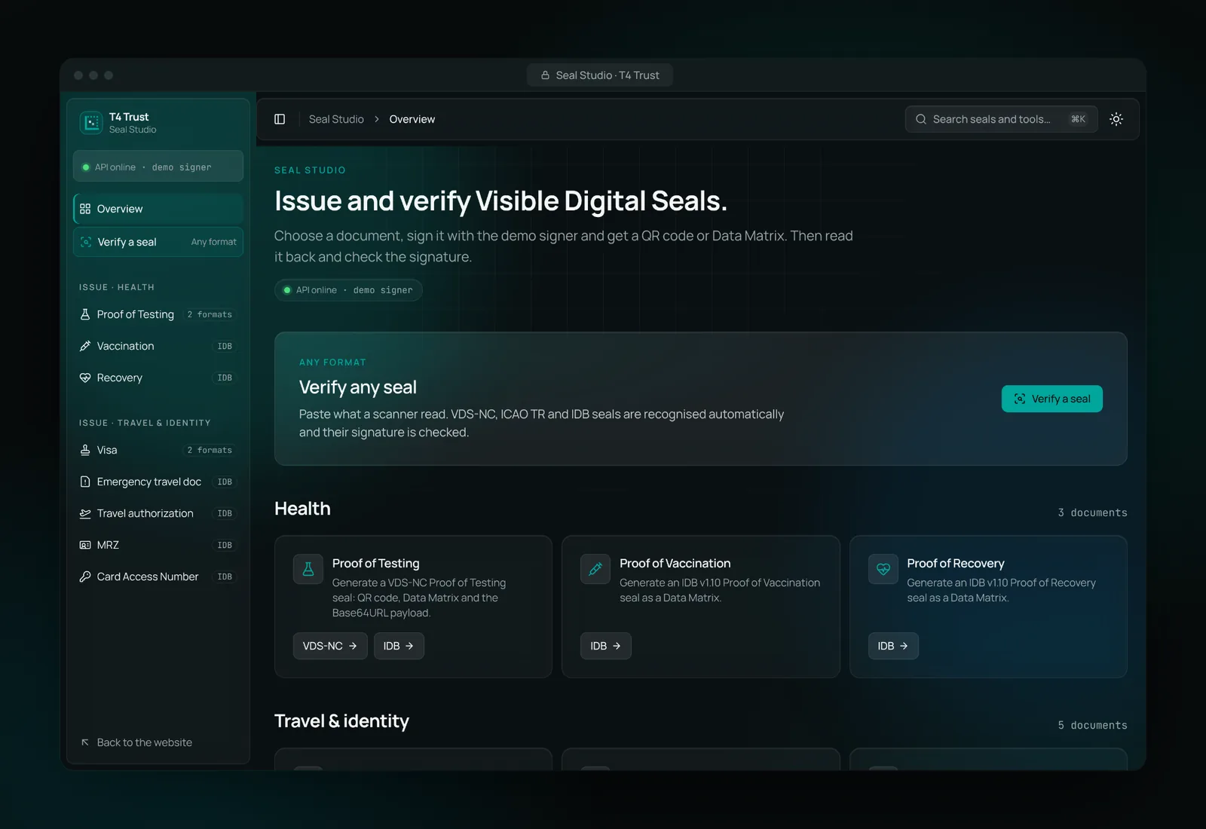
Task: Select Recovery in the sidebar
Action: (x=158, y=378)
